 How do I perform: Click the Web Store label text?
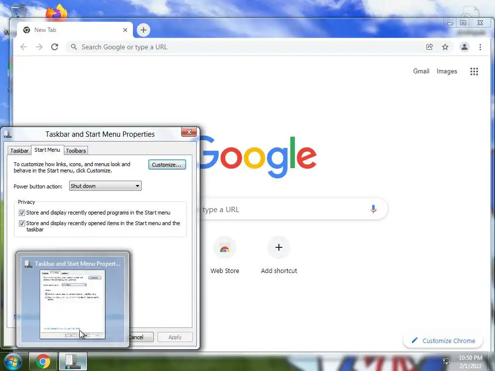click(x=225, y=271)
